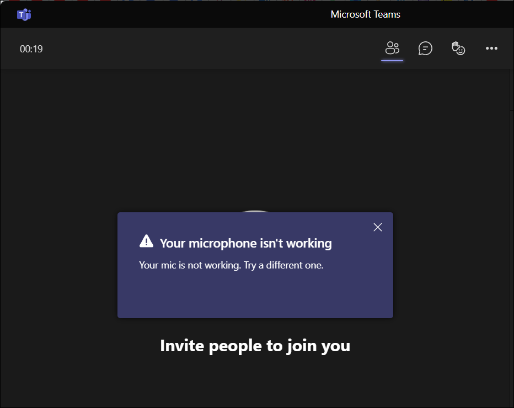Click the Microsoft Teams logo

pyautogui.click(x=24, y=14)
